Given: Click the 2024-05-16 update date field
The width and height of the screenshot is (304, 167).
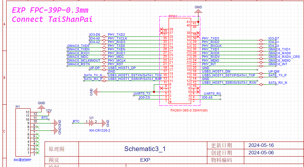Looking at the screenshot, I should coord(261,145).
